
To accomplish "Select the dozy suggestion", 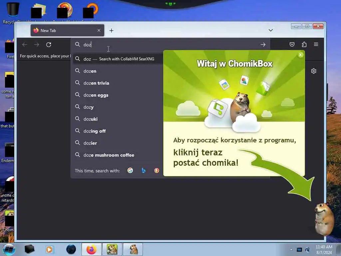I will point(118,107).
